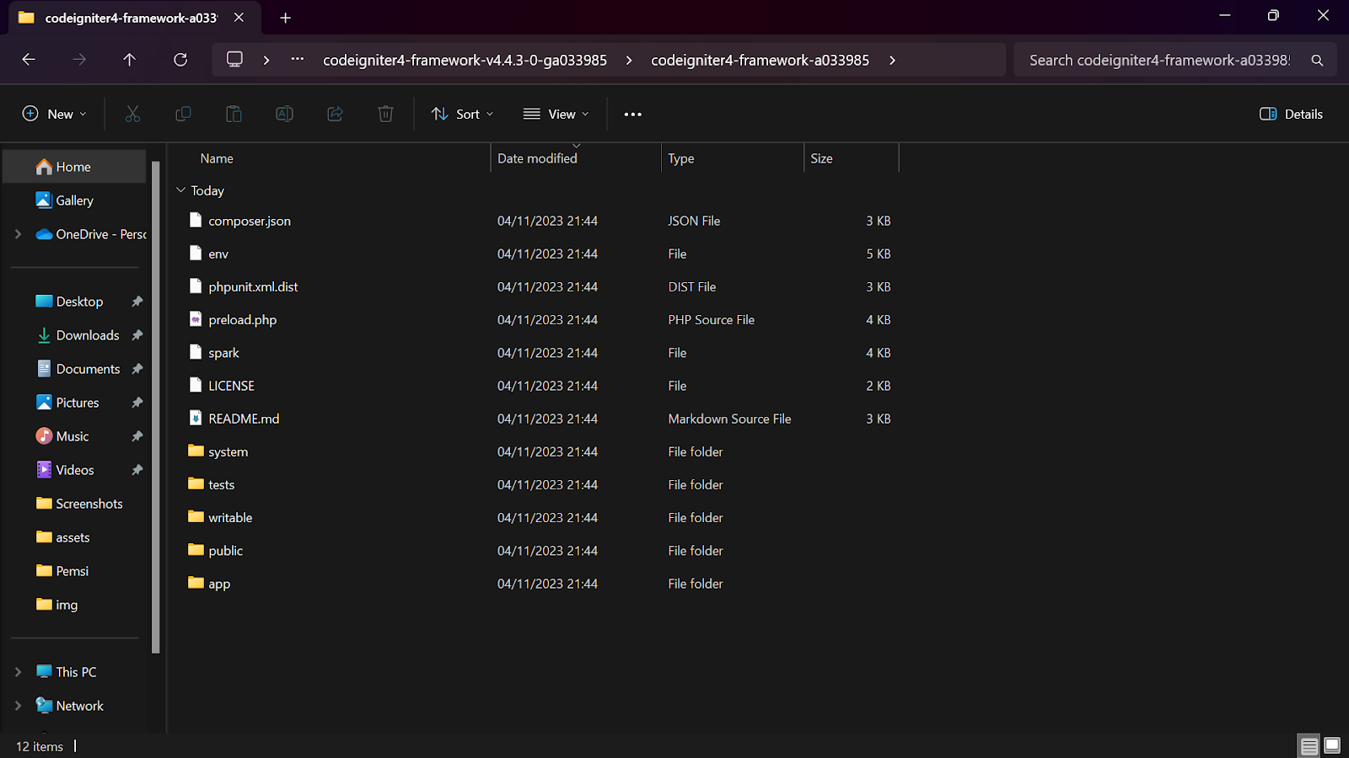Click the Cut scissors icon
The width and height of the screenshot is (1349, 758).
click(x=132, y=114)
